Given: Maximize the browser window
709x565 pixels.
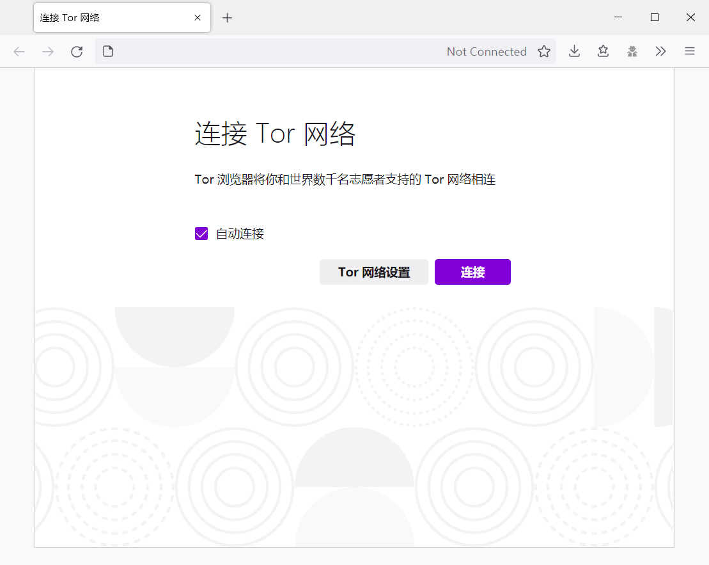Looking at the screenshot, I should [654, 17].
